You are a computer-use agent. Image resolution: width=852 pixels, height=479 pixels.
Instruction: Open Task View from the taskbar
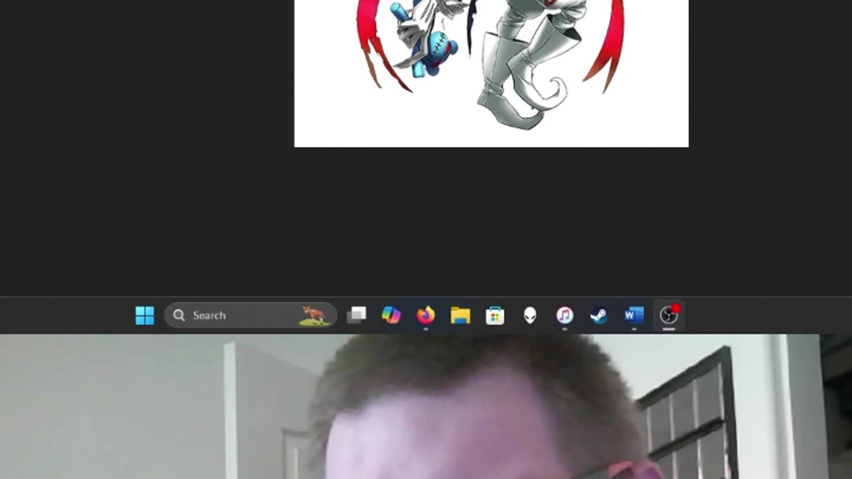(357, 315)
